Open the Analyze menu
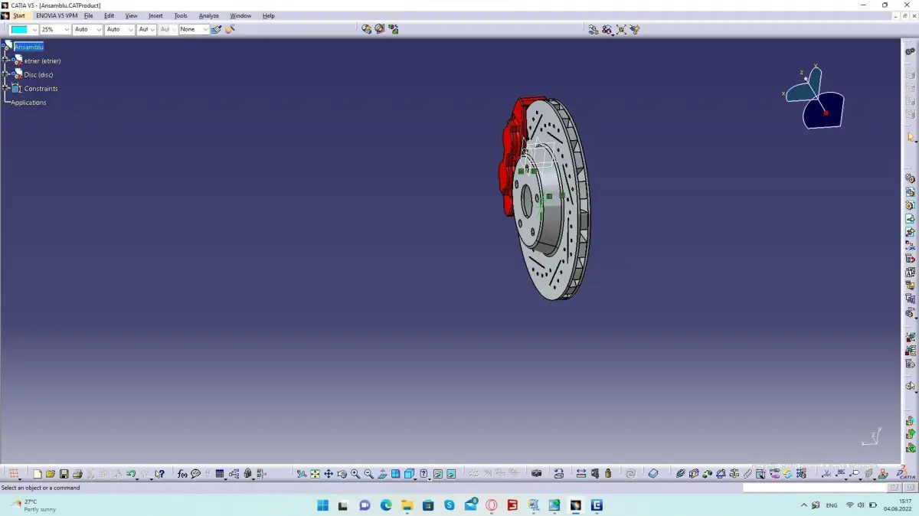 (x=208, y=15)
